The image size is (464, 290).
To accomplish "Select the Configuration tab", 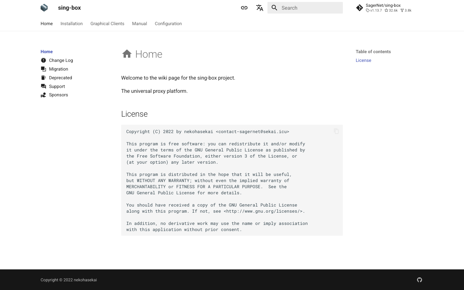I will pyautogui.click(x=168, y=24).
